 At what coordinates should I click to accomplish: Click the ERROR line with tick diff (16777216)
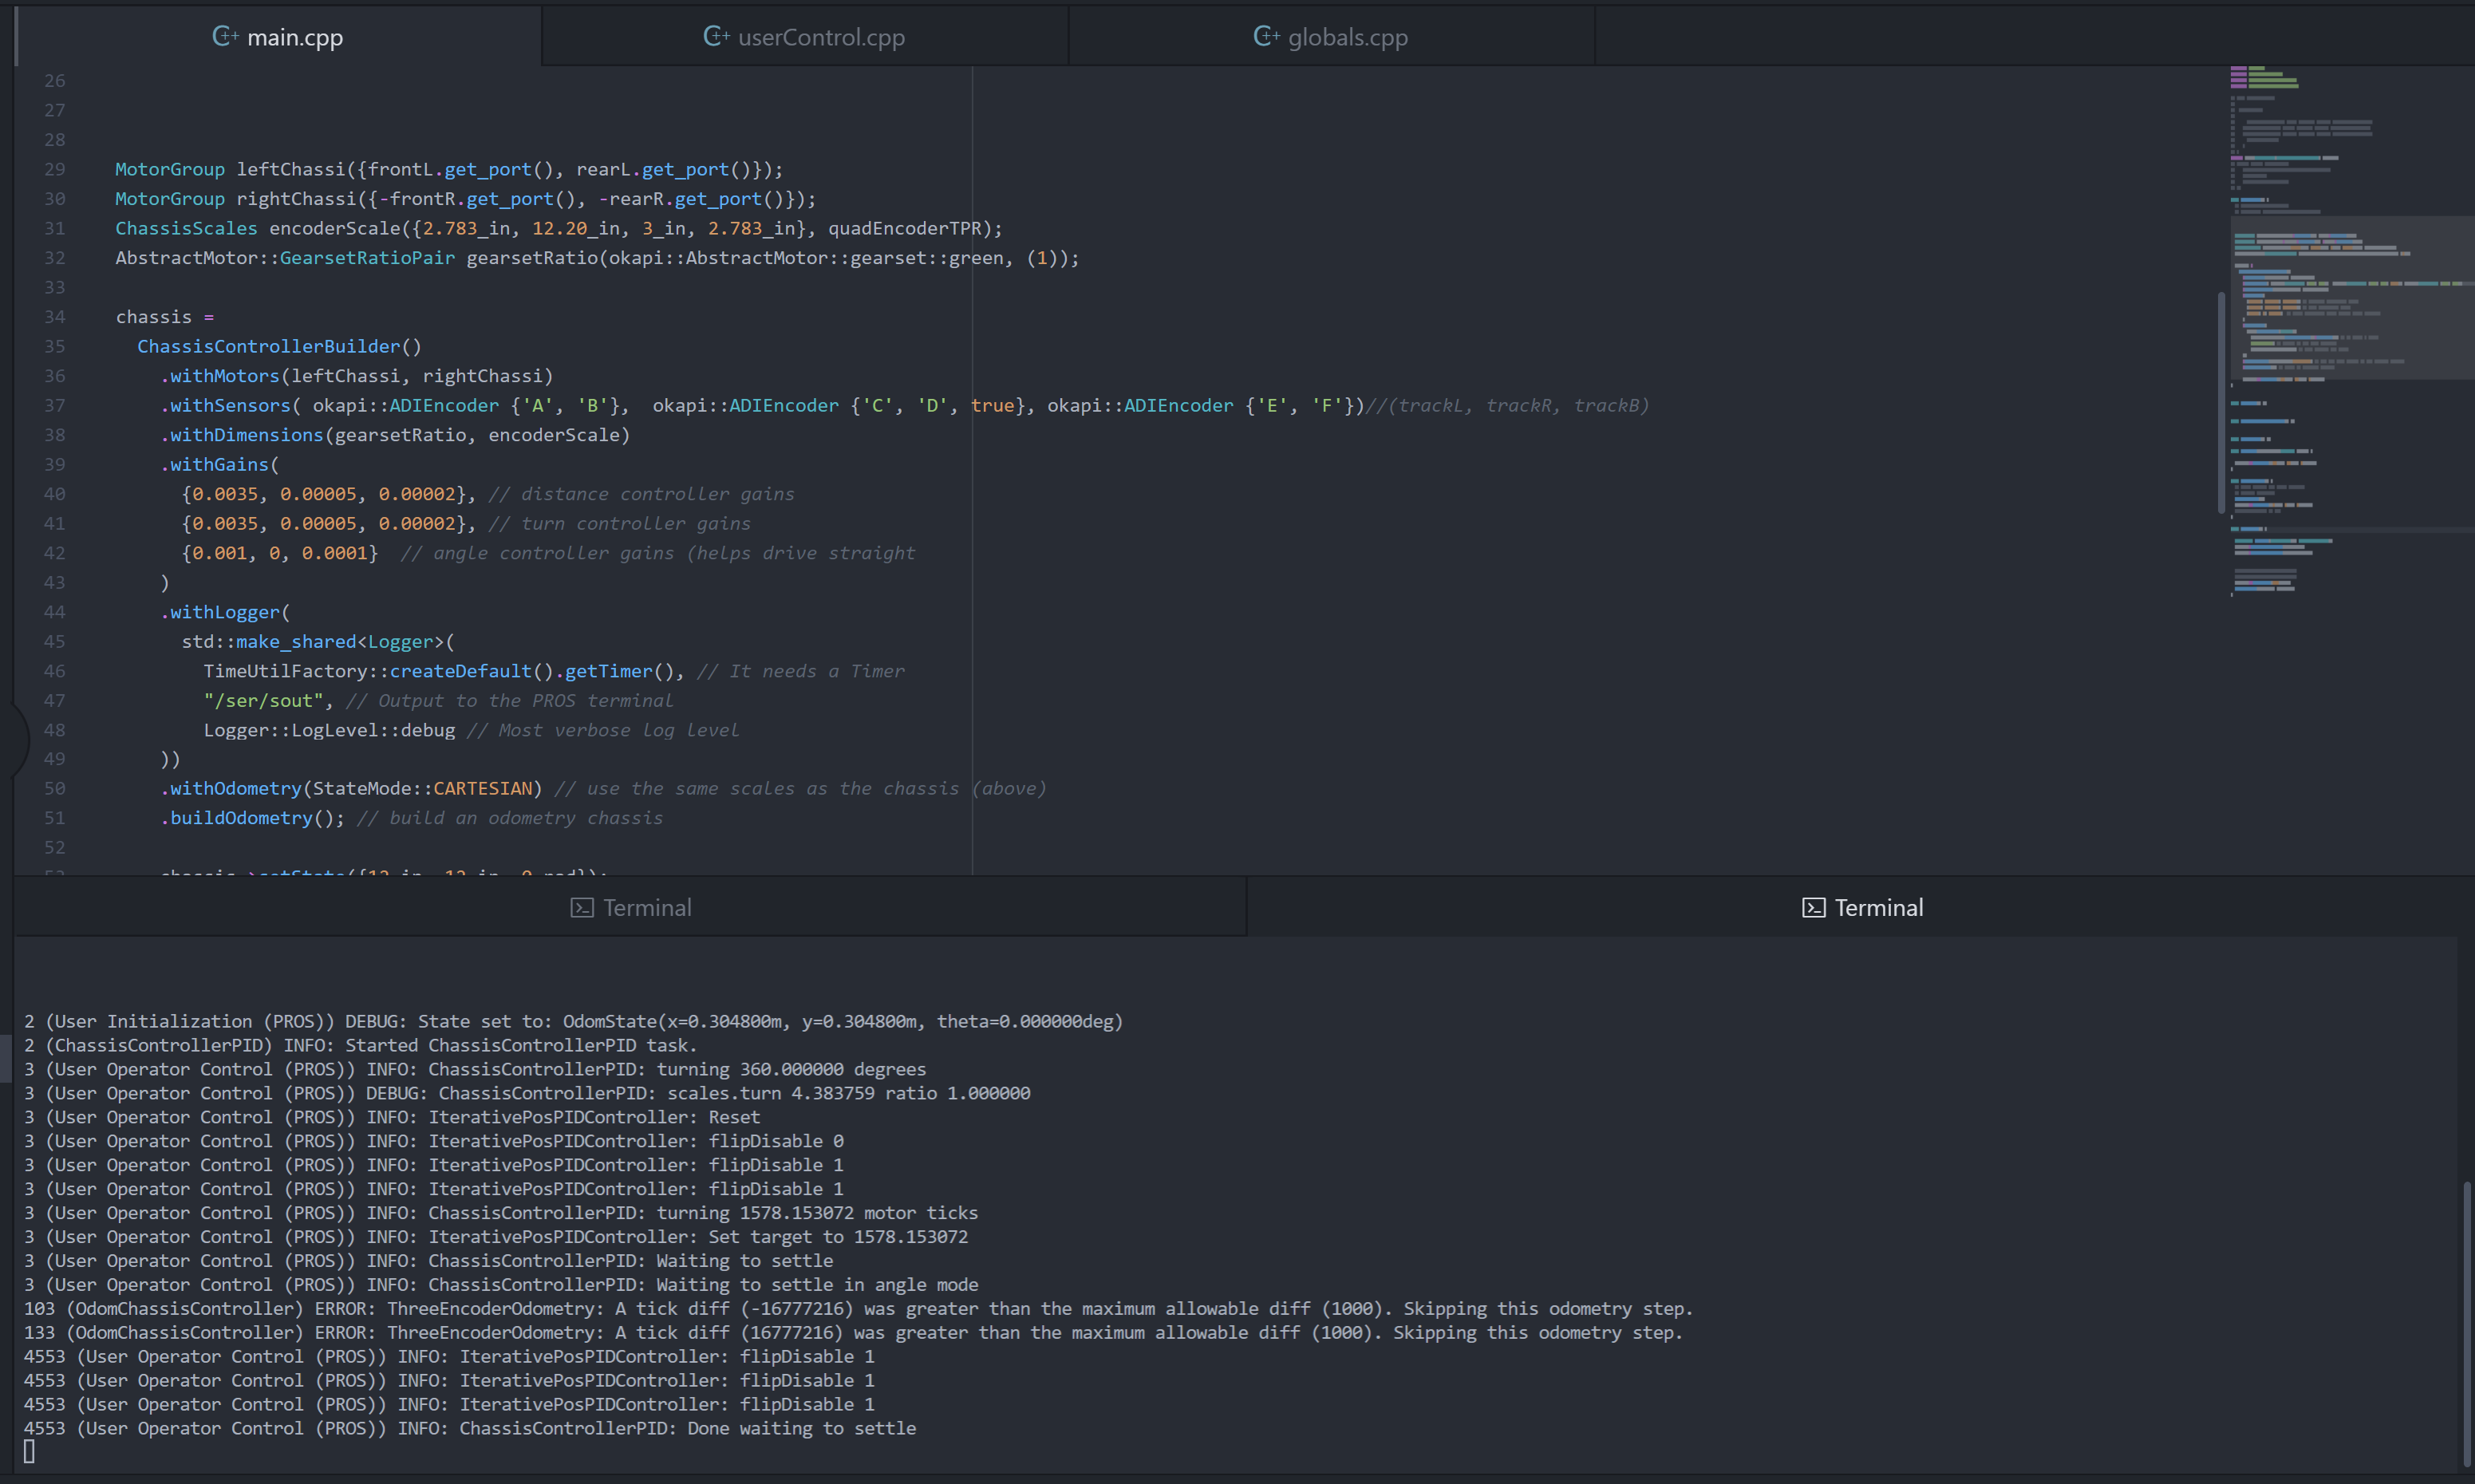tap(853, 1333)
